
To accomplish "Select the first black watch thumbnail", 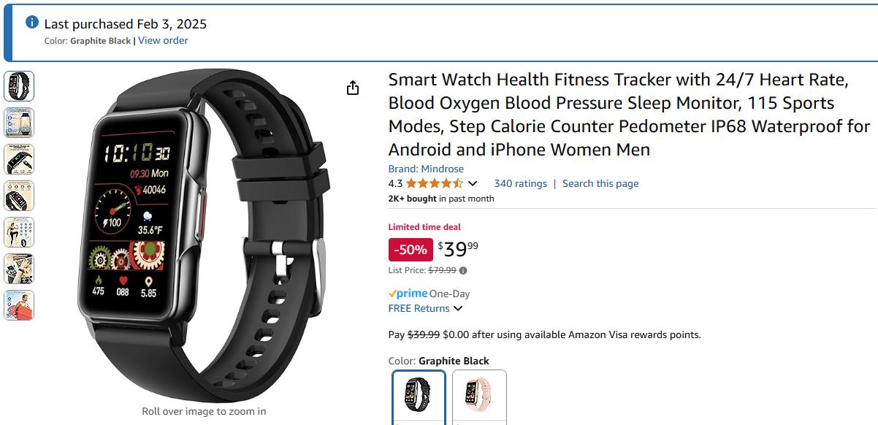I will [x=19, y=86].
